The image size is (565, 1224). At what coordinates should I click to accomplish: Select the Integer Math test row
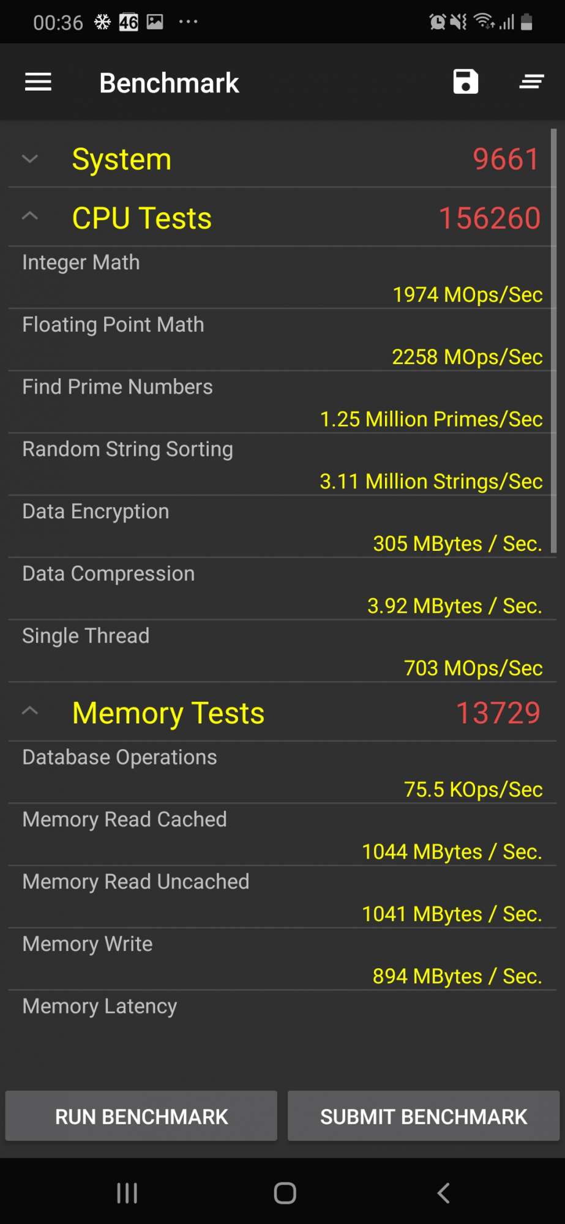click(x=282, y=278)
